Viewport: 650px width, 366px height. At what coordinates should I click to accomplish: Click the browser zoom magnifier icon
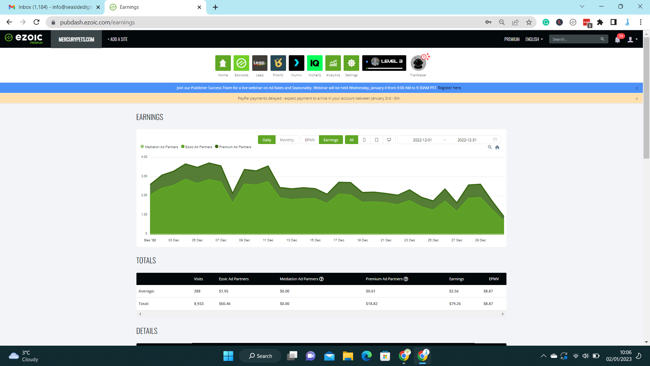502,22
